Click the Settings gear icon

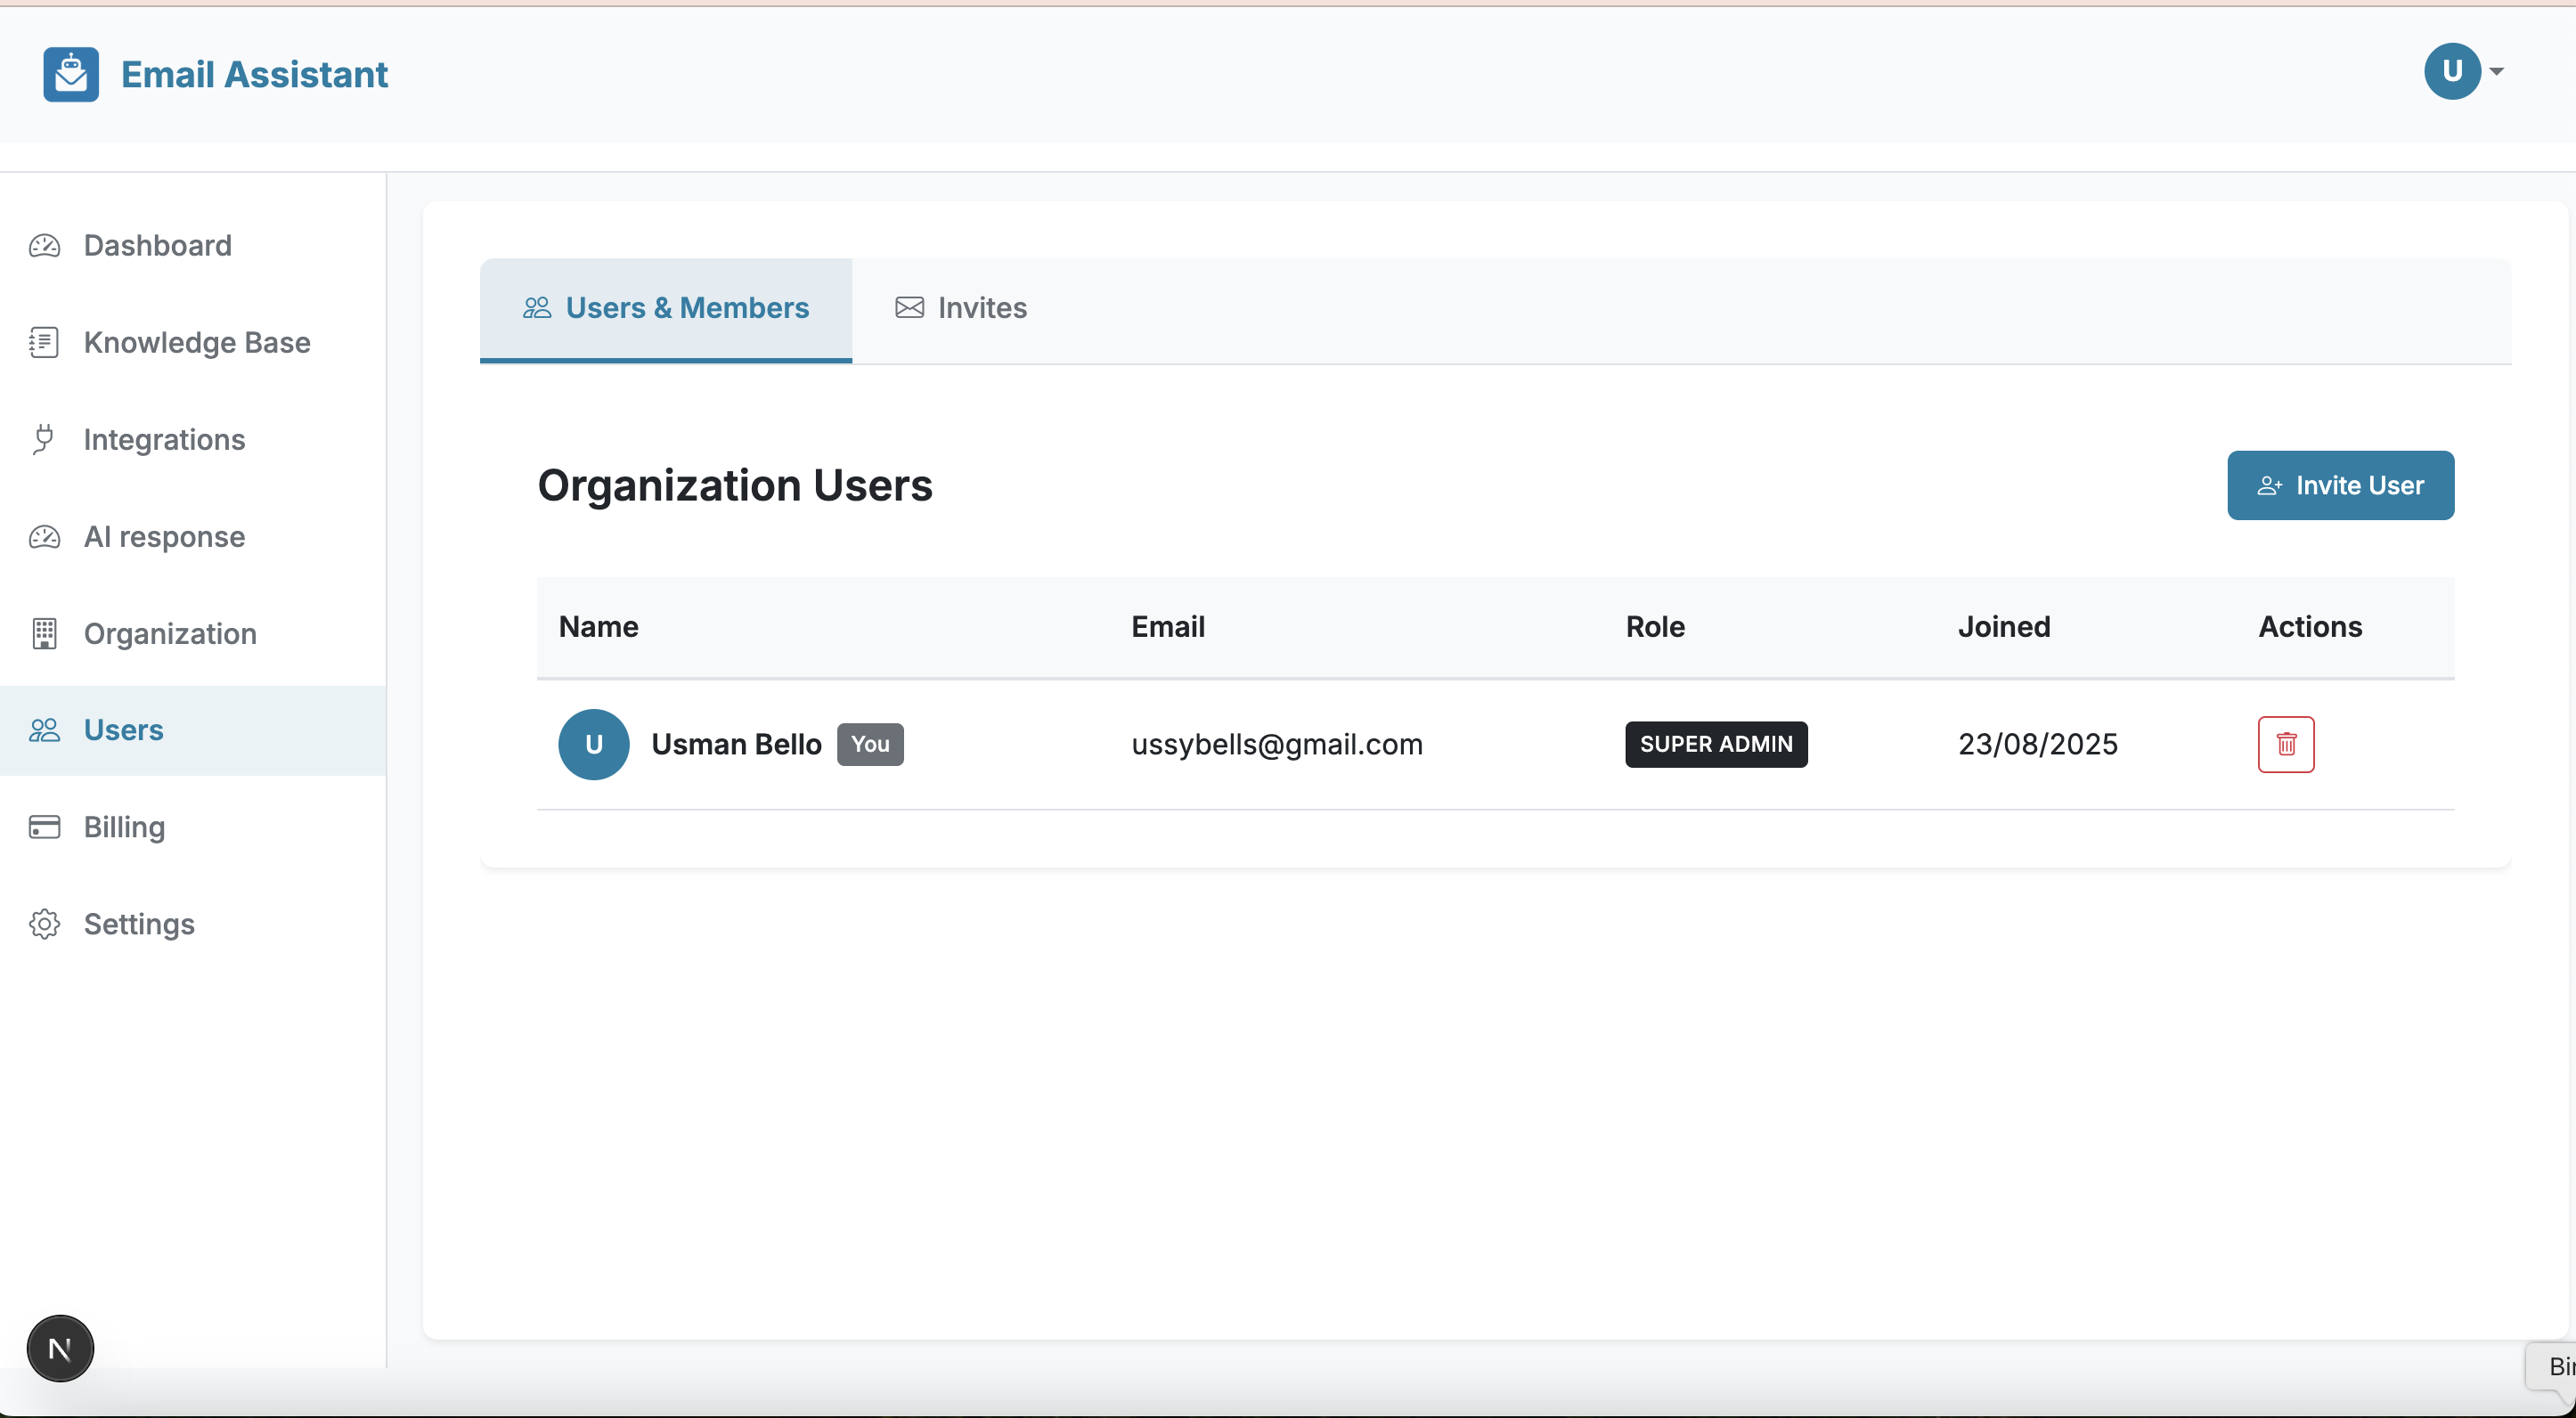pyautogui.click(x=44, y=924)
